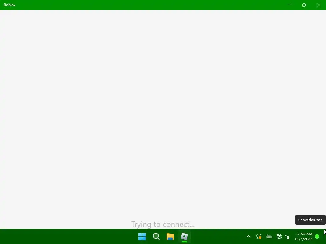Open the notification bell icon

click(x=317, y=236)
